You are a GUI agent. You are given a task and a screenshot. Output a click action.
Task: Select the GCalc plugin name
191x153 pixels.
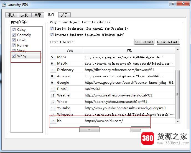coord(22,40)
